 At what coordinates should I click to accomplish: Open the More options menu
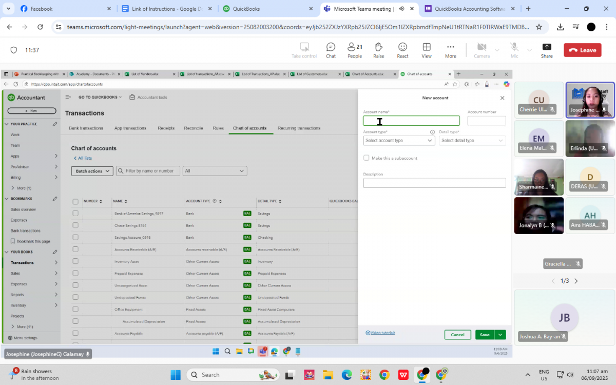click(450, 49)
